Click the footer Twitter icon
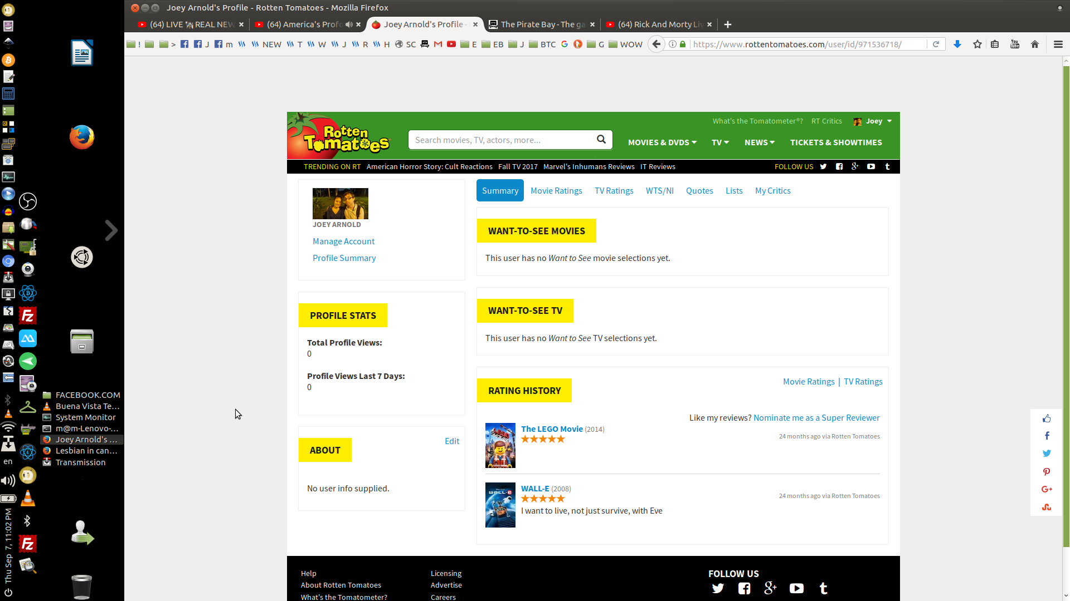The width and height of the screenshot is (1070, 601). pos(718,588)
